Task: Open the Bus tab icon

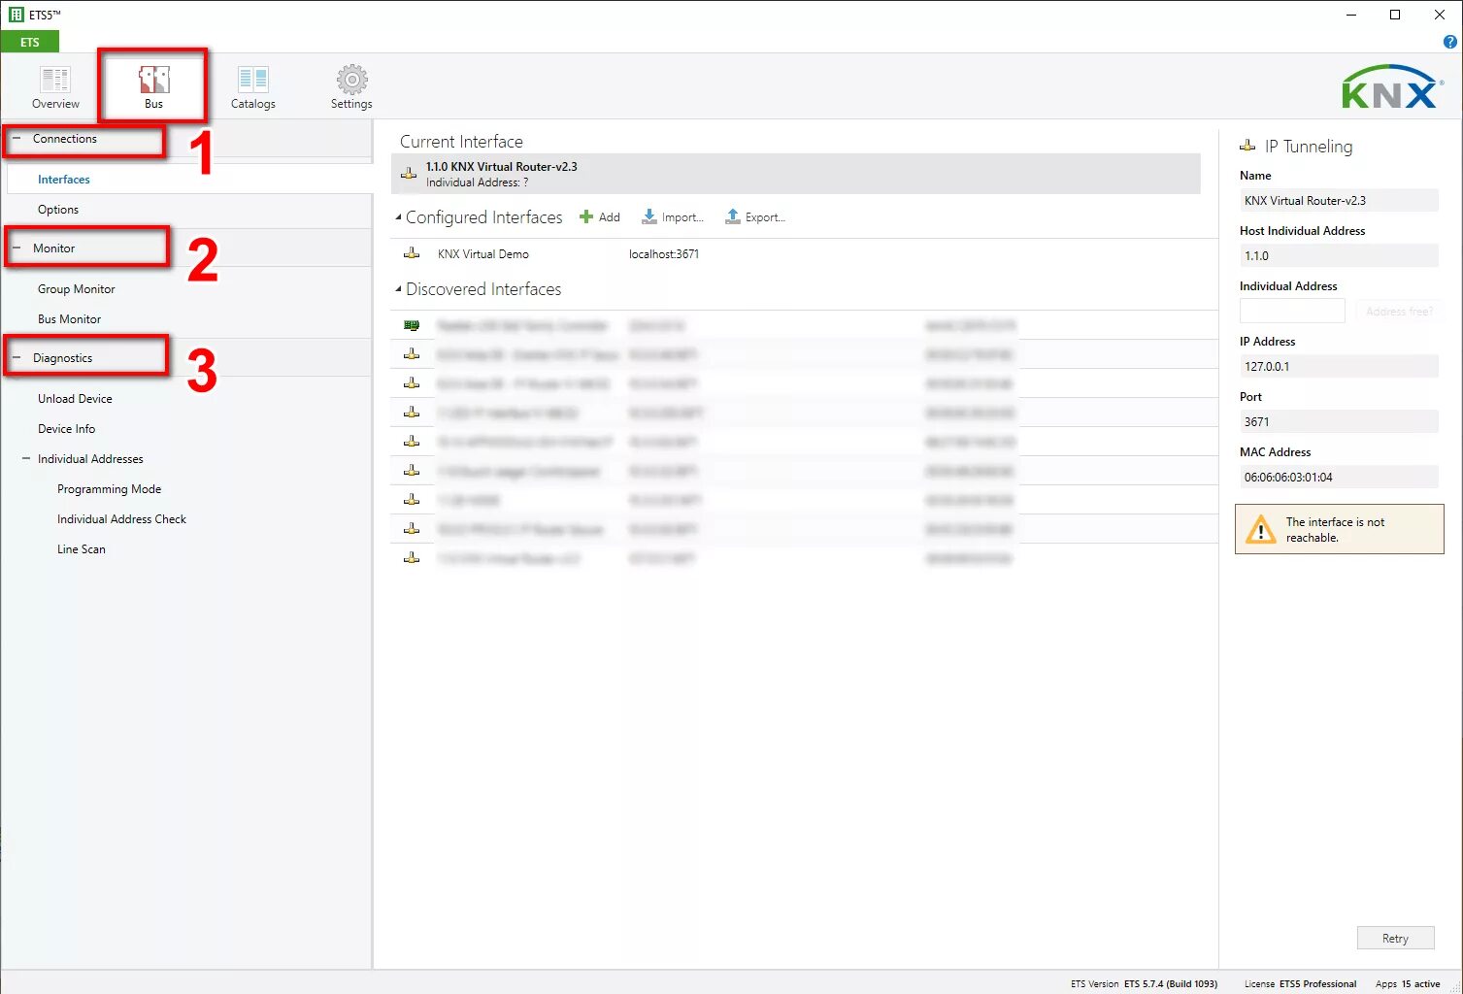Action: point(153,80)
